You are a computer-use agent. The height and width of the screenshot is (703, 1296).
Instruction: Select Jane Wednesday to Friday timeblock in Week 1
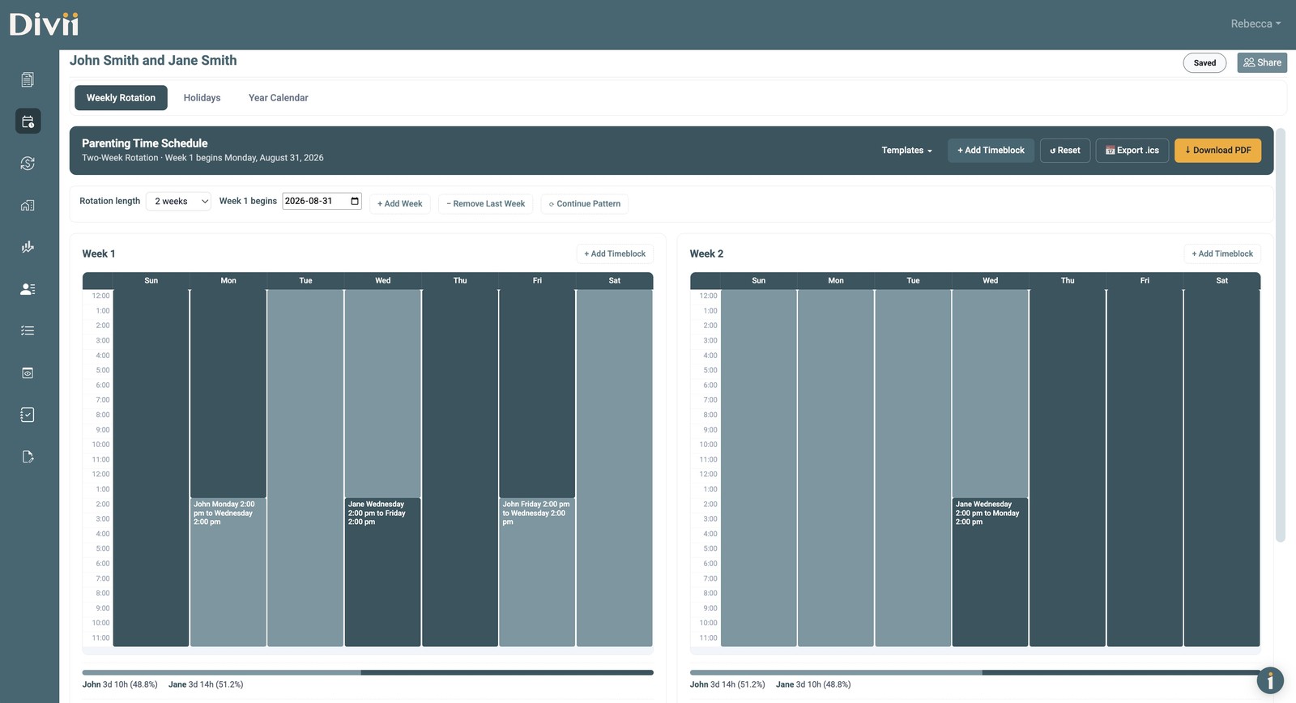[383, 572]
